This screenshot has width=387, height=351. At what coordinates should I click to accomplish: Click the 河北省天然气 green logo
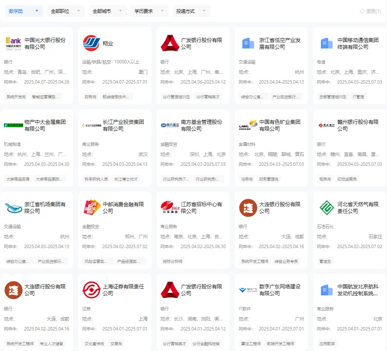(327, 207)
